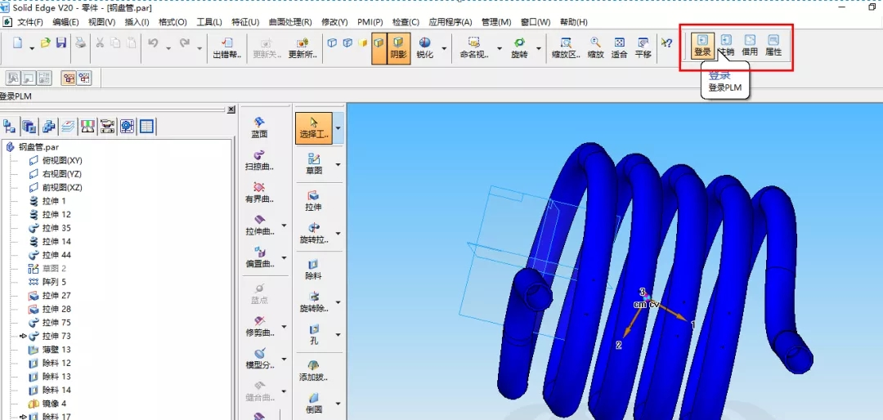Select the 孔 hole feature tool

313,333
